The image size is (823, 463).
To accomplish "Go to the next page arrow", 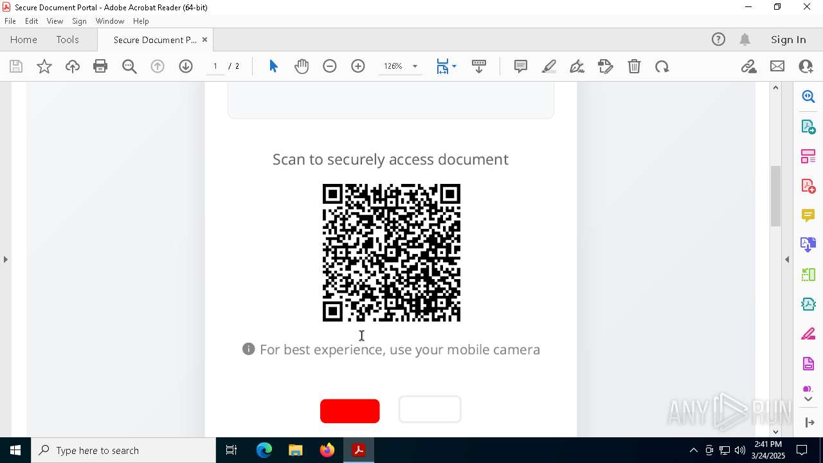I will pos(186,66).
